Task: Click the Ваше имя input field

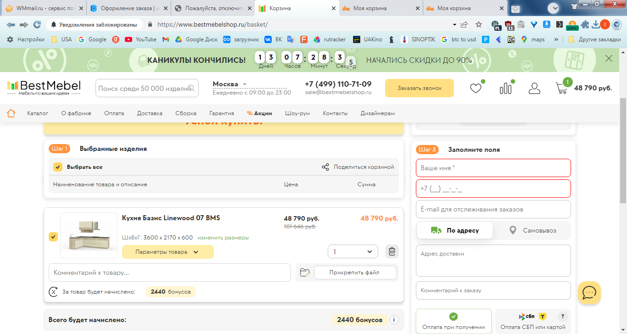Action: 493,168
